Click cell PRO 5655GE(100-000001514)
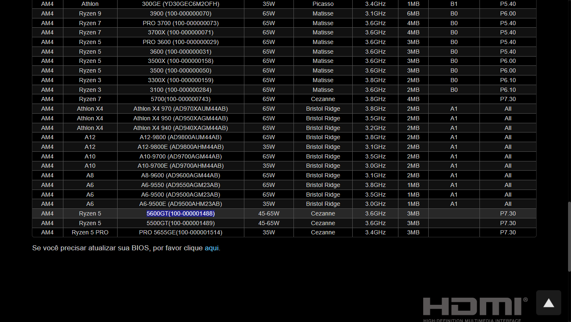The height and width of the screenshot is (322, 571). (x=181, y=232)
